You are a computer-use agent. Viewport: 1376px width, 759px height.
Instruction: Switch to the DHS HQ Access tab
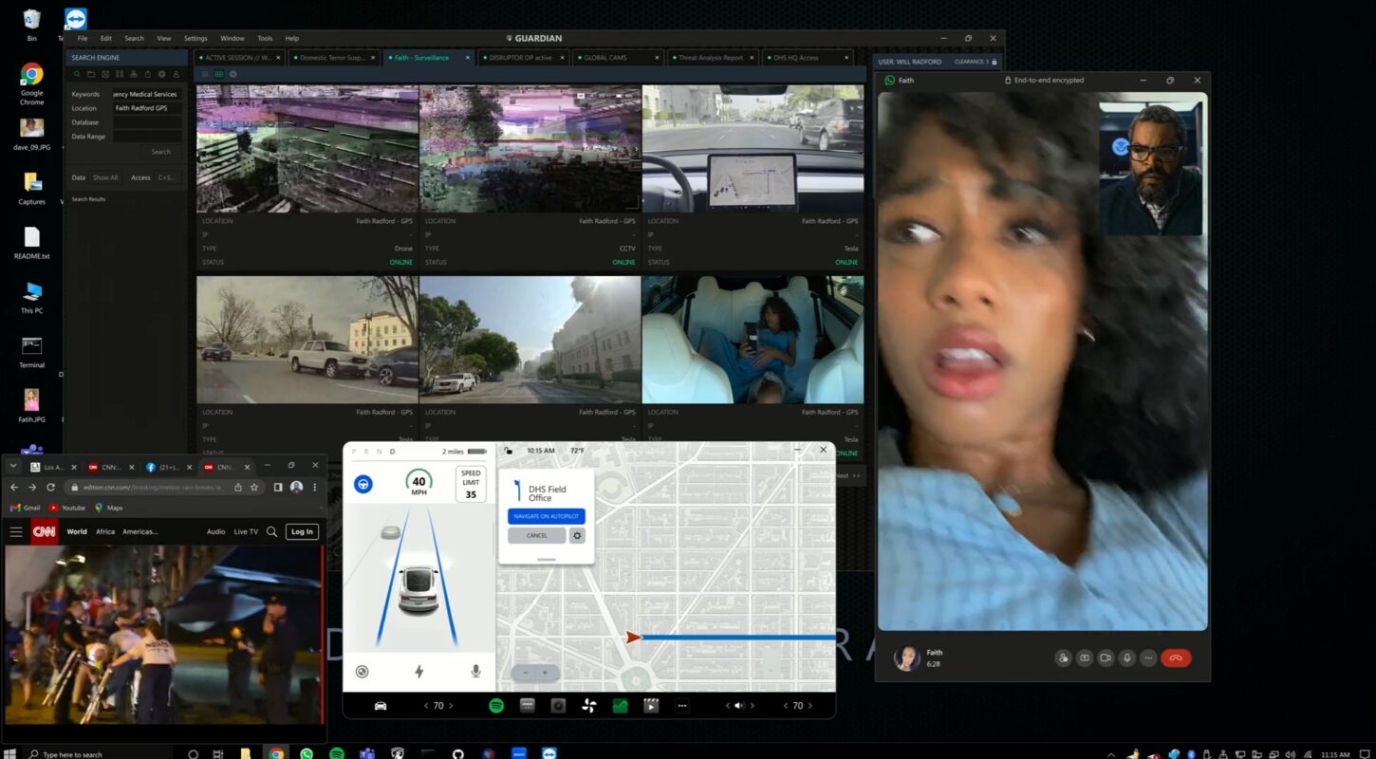(x=806, y=58)
